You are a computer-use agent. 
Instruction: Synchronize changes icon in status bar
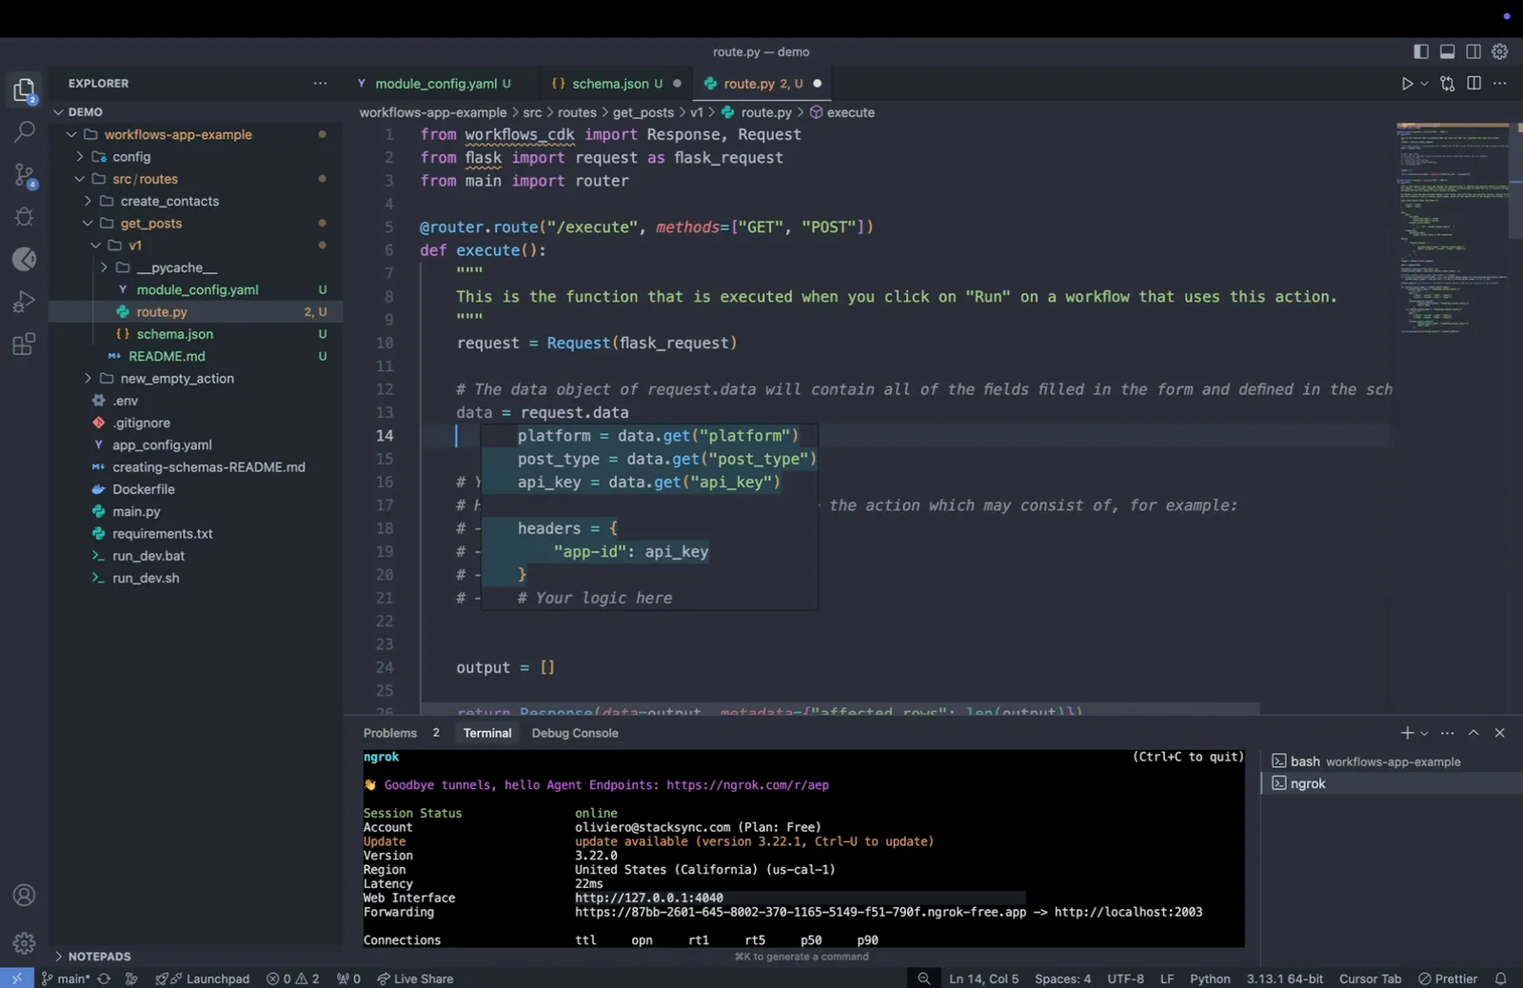click(104, 978)
